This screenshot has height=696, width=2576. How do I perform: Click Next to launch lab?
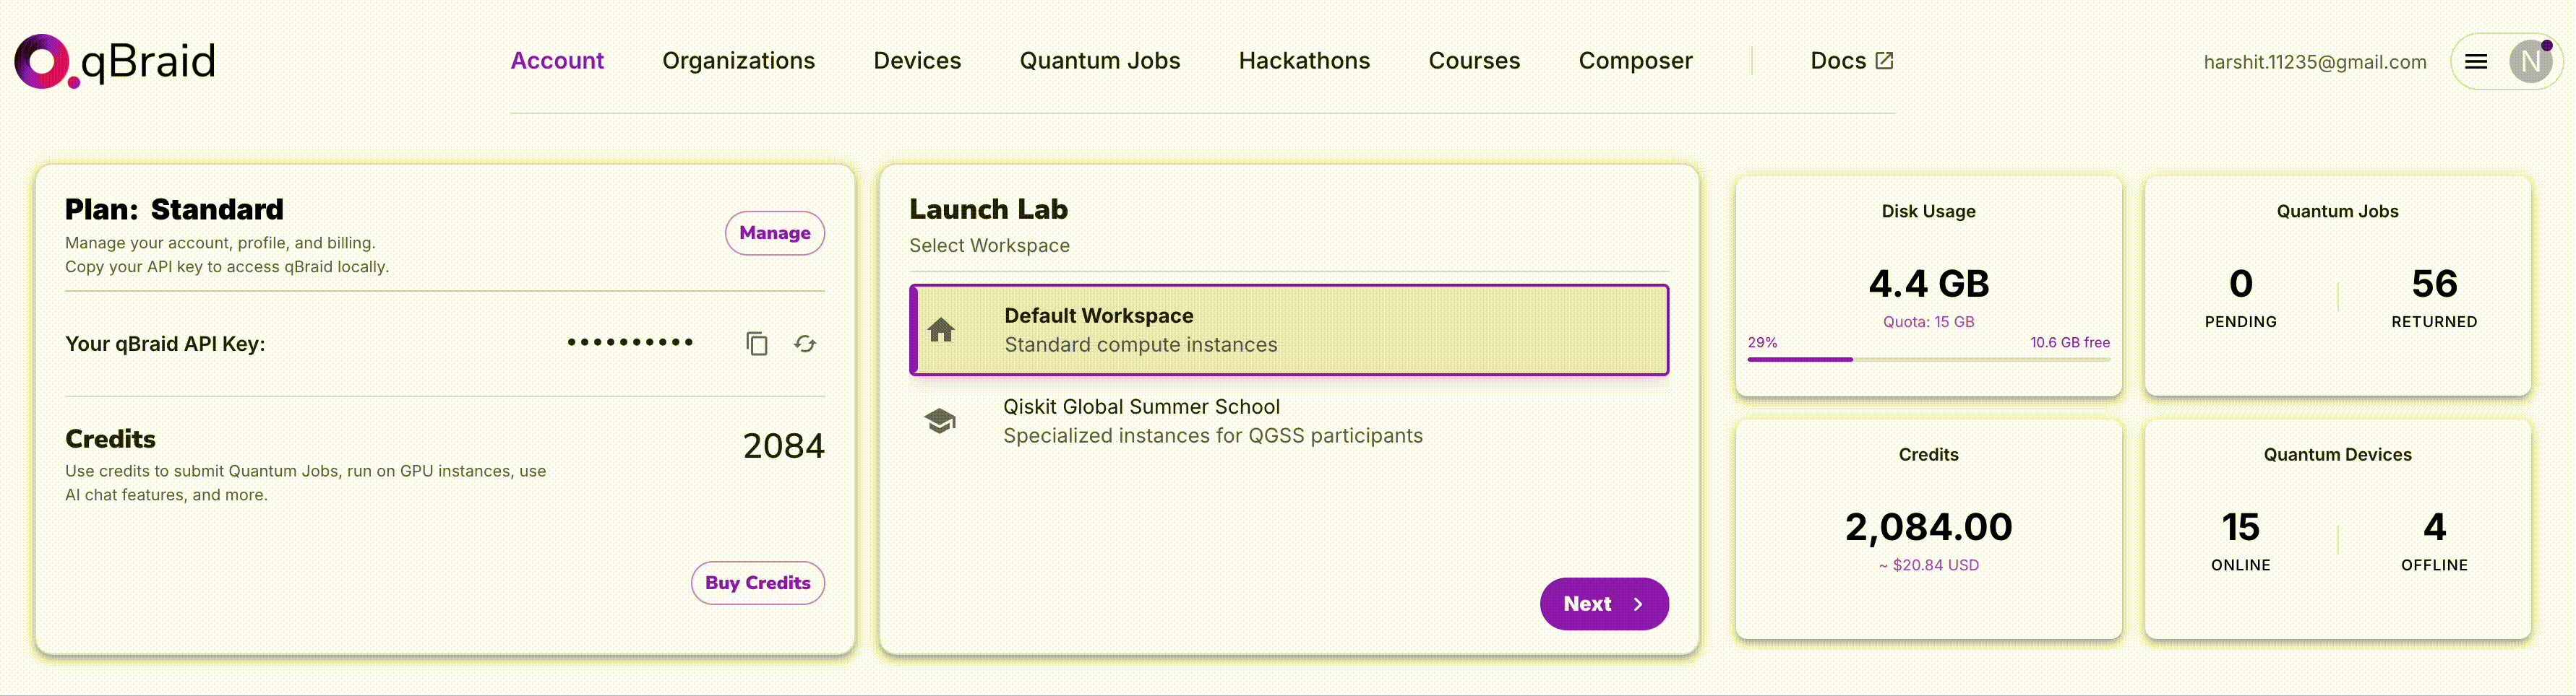click(1603, 603)
